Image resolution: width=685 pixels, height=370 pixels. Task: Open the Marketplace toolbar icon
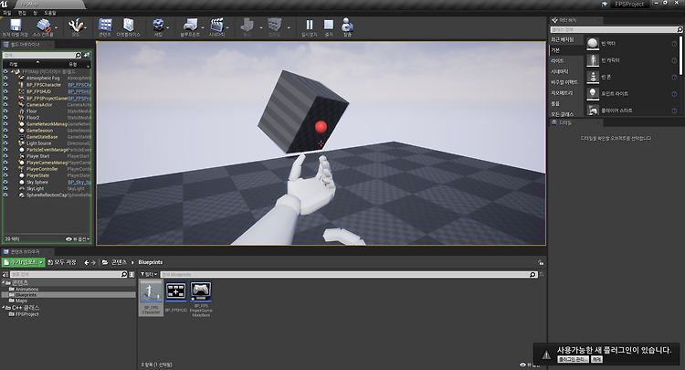pos(128,26)
